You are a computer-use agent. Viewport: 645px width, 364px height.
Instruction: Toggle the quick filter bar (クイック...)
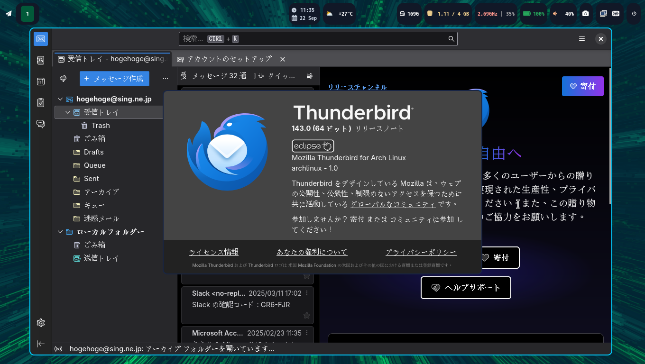[x=275, y=76]
